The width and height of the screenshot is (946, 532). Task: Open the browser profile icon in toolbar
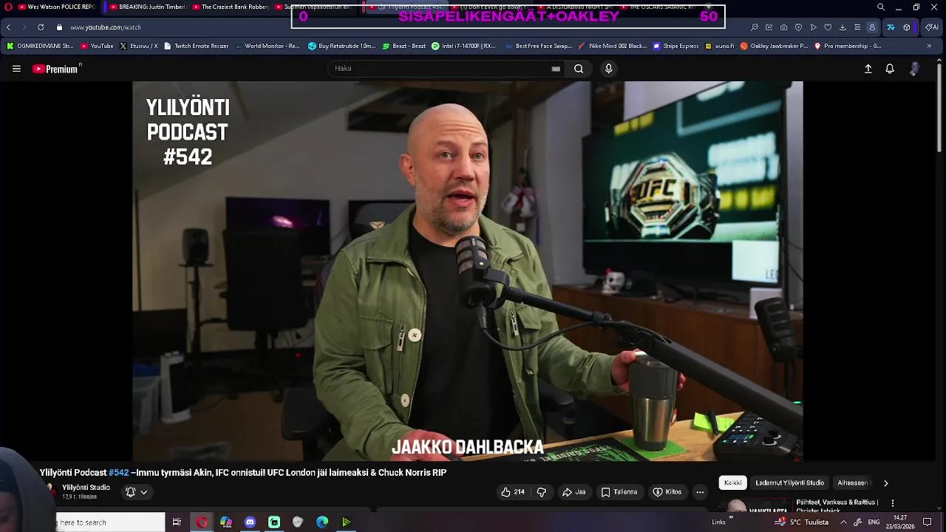[x=872, y=27]
